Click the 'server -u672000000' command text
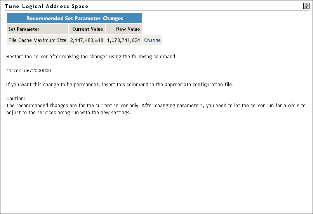Image resolution: width=313 pixels, height=214 pixels. pos(29,70)
